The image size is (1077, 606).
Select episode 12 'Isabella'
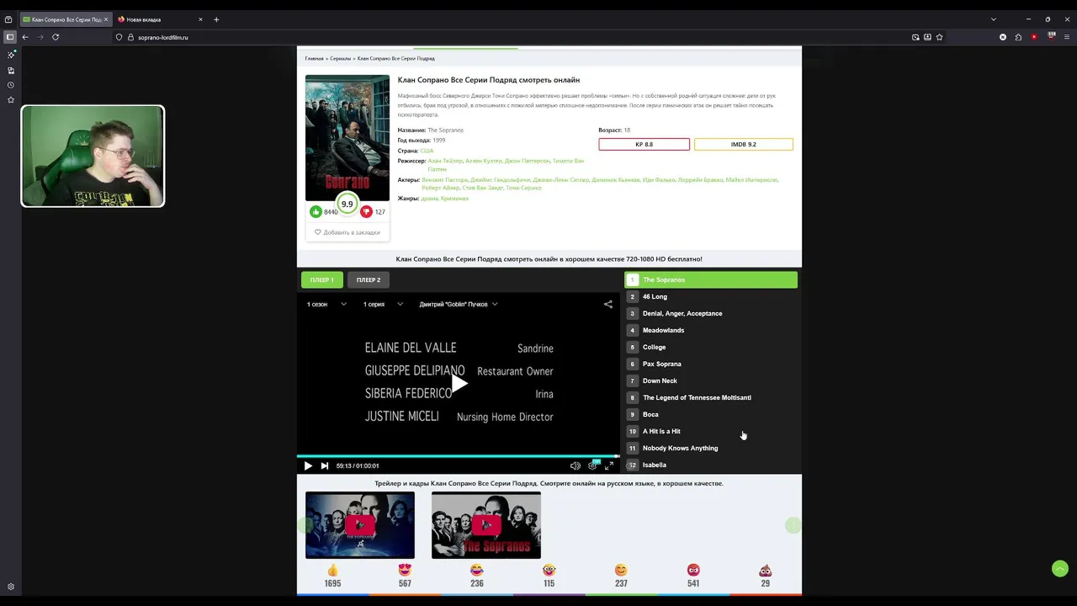711,465
